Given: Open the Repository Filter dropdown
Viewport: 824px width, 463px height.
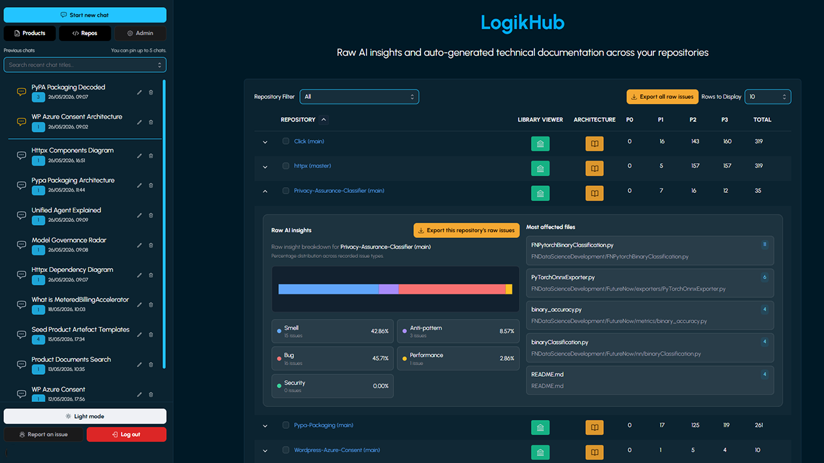Looking at the screenshot, I should [359, 96].
